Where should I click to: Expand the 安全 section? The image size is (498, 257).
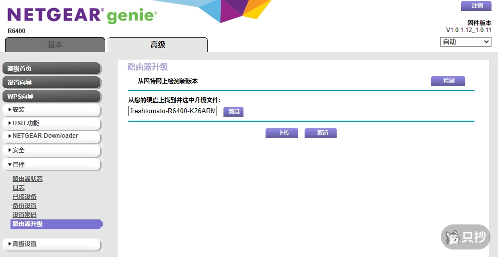click(52, 150)
